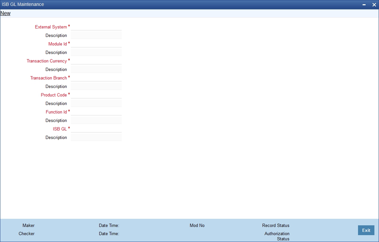Click the Transaction Branch label
This screenshot has width=379, height=242.
48,78
